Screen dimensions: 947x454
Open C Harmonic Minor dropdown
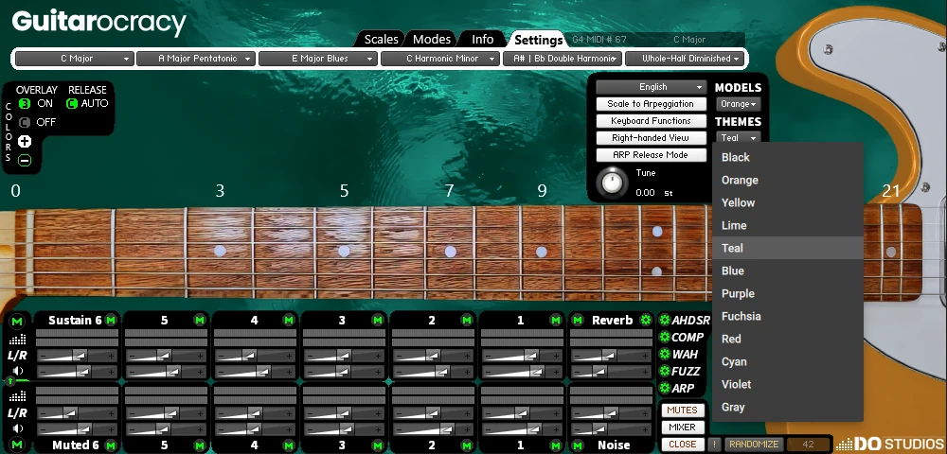[439, 59]
